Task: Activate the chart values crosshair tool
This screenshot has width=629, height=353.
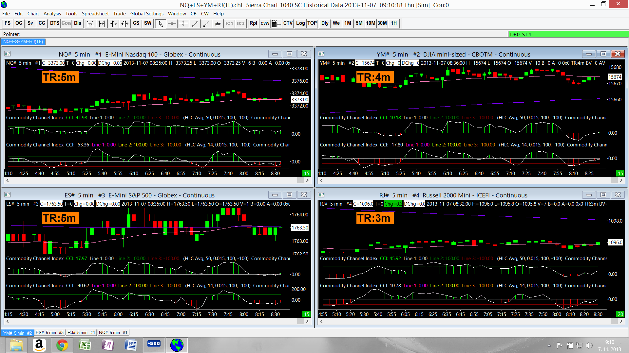Action: [x=172, y=24]
